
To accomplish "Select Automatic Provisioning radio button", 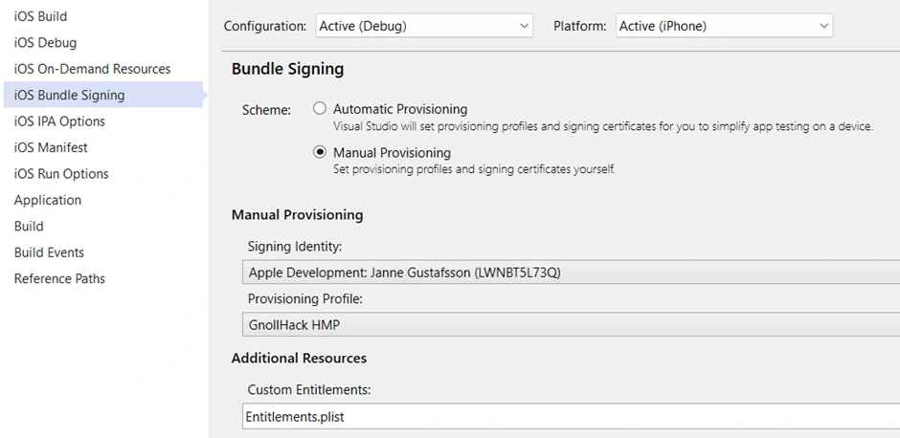I will click(x=319, y=108).
